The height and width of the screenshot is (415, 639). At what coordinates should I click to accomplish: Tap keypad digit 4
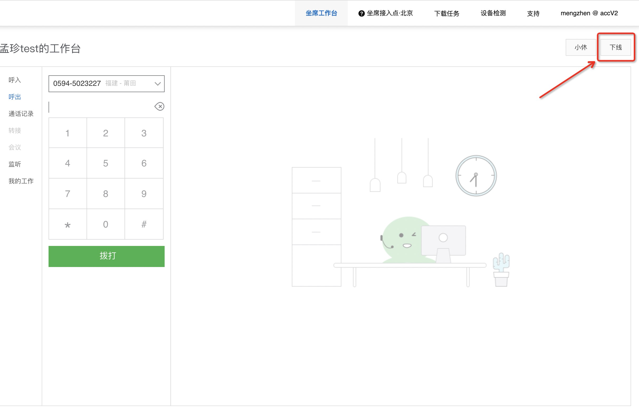point(68,163)
